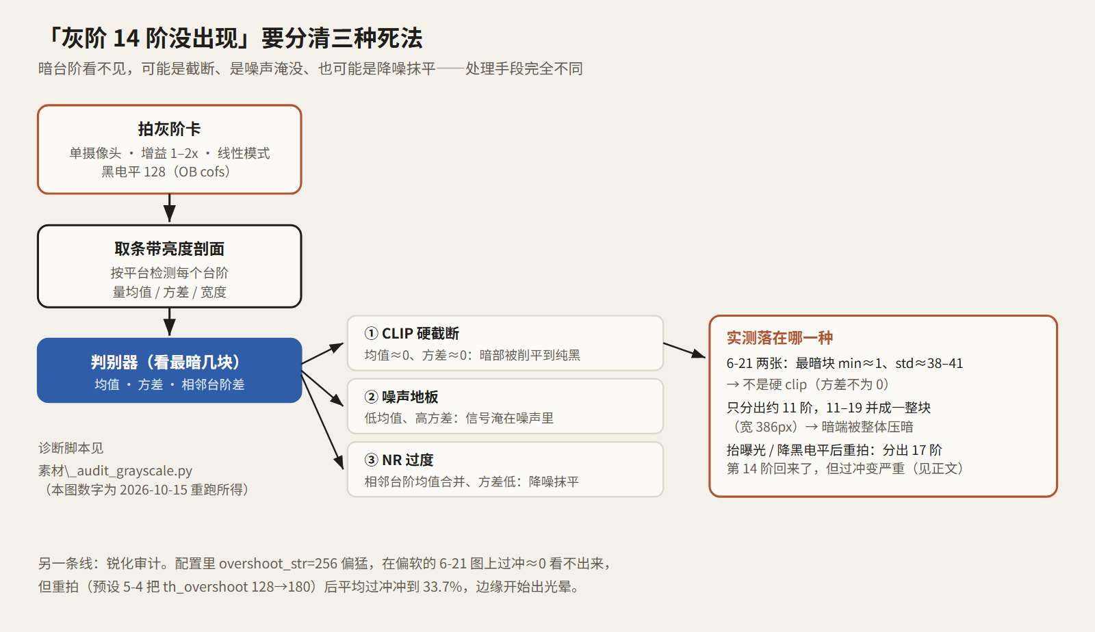Click the line → 不是硬 clip（方差不为 0）
The height and width of the screenshot is (632, 1095).
(x=808, y=384)
